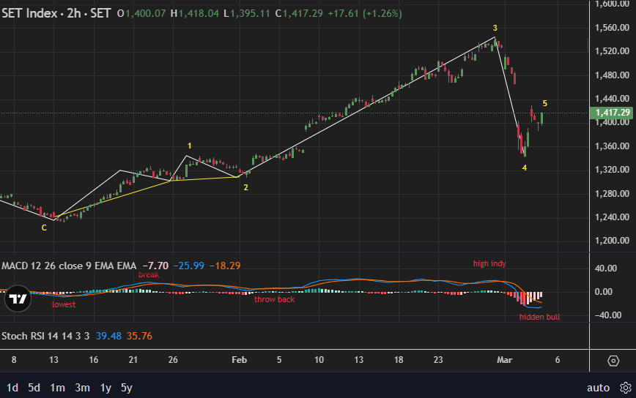636x398 pixels.
Task: Click the current price tag 1,417.29
Action: pyautogui.click(x=613, y=113)
